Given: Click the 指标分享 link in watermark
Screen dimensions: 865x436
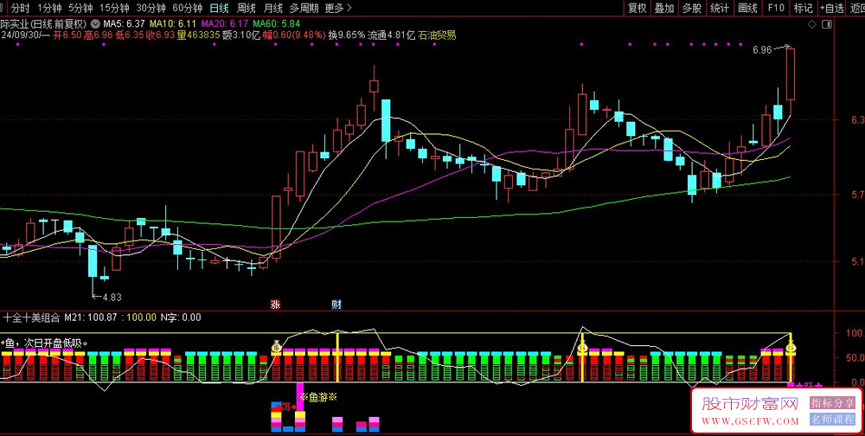Looking at the screenshot, I should (831, 404).
